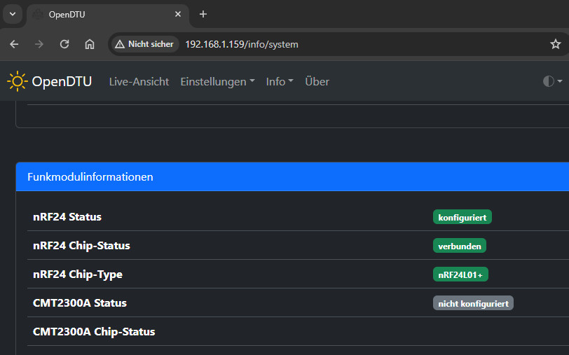Expand the Info dropdown menu

[280, 82]
